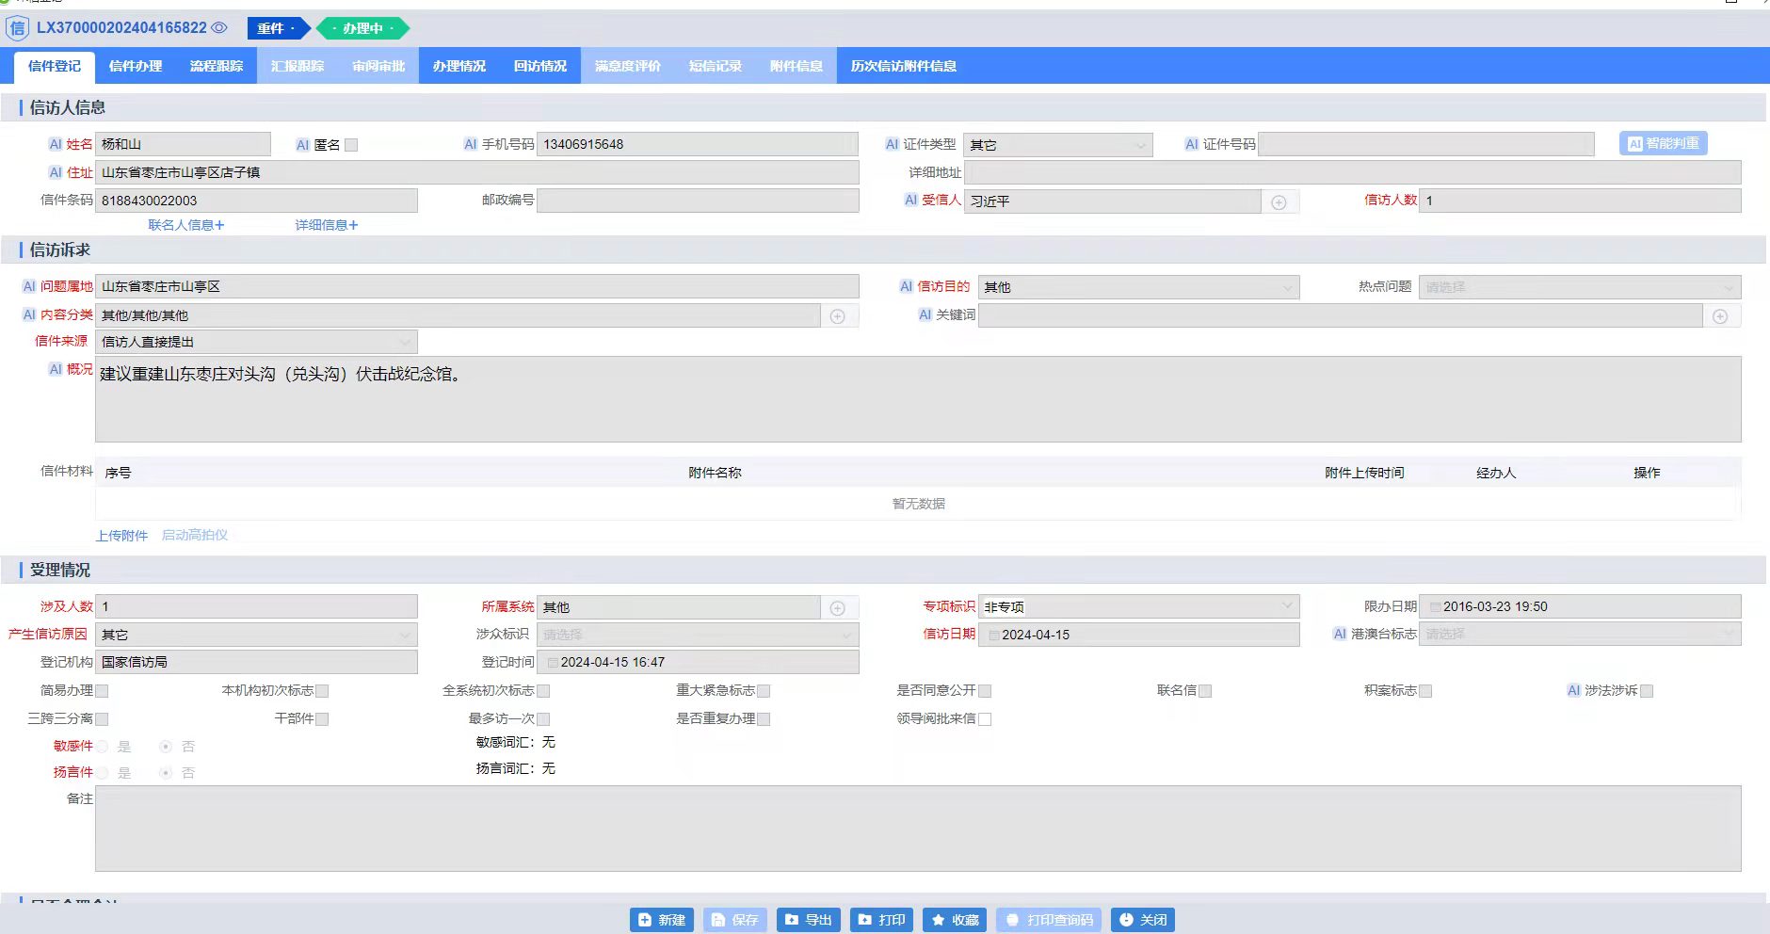Image resolution: width=1770 pixels, height=934 pixels.
Task: Click the AI icon beside 问题属地 label
Action: [29, 286]
